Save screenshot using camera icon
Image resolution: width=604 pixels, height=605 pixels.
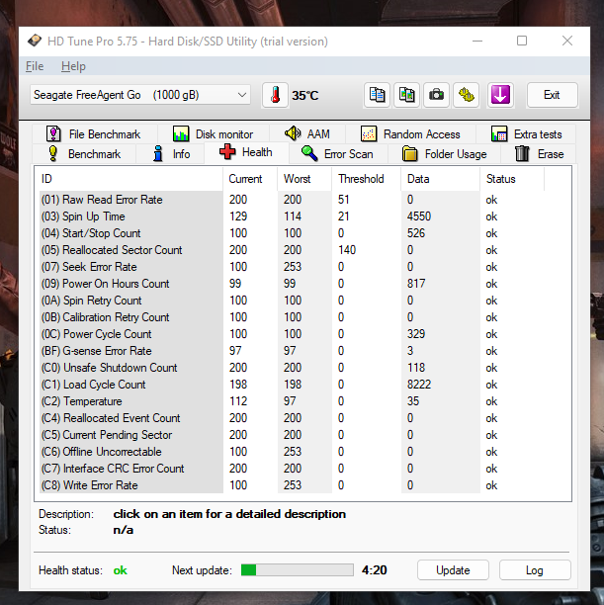(437, 95)
